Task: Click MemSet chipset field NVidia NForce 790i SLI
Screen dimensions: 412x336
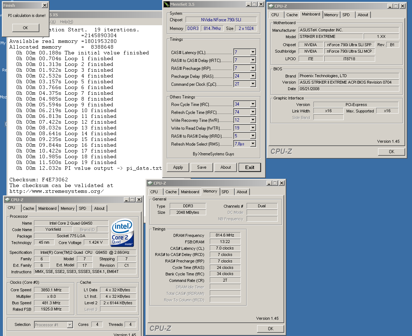Action: click(x=221, y=20)
